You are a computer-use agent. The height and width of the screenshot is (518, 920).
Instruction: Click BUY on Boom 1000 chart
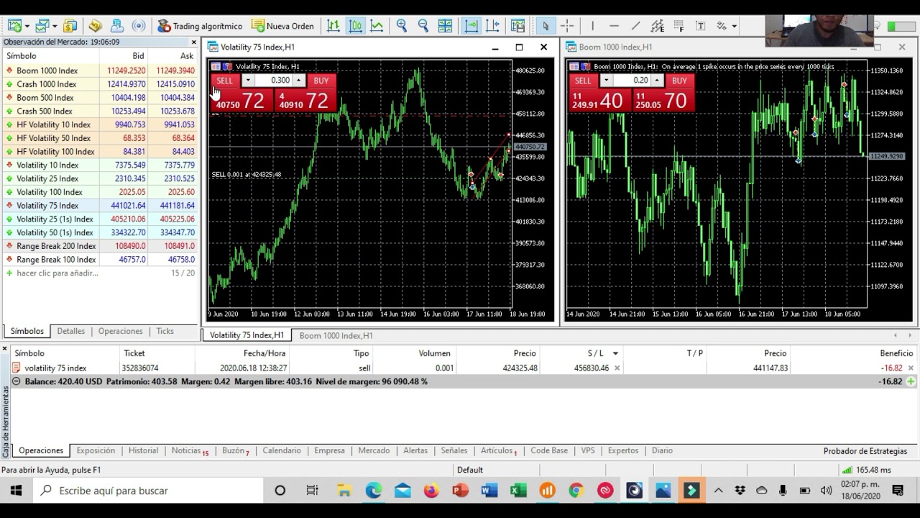point(679,81)
